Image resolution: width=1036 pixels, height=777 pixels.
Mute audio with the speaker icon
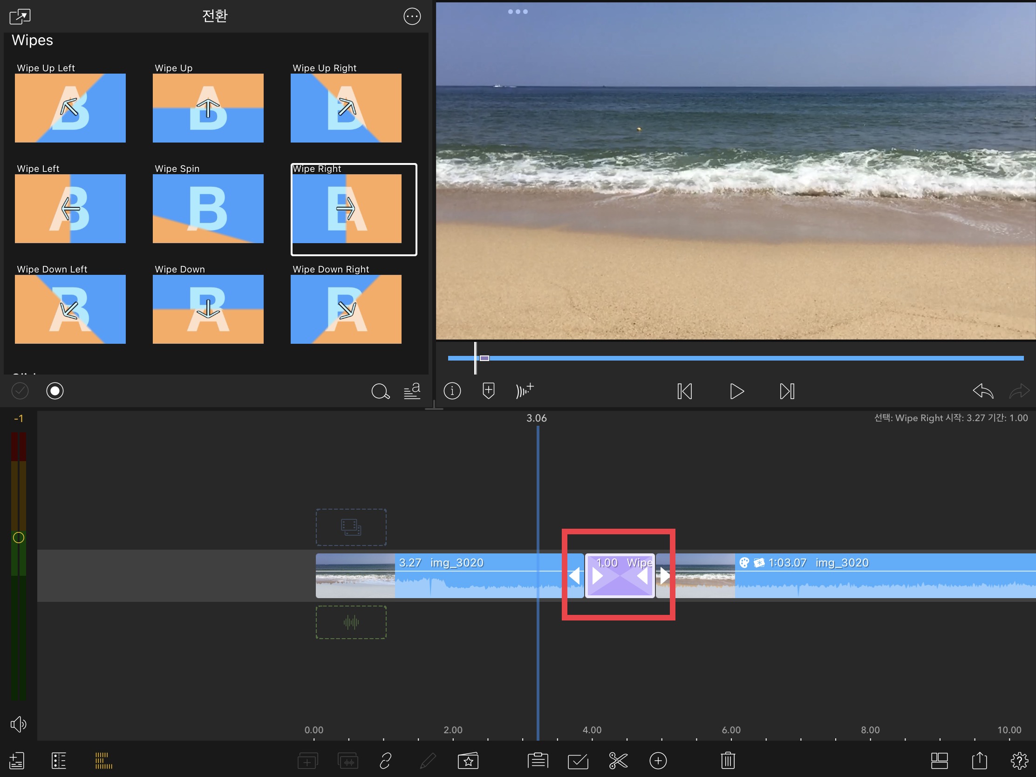pos(18,724)
